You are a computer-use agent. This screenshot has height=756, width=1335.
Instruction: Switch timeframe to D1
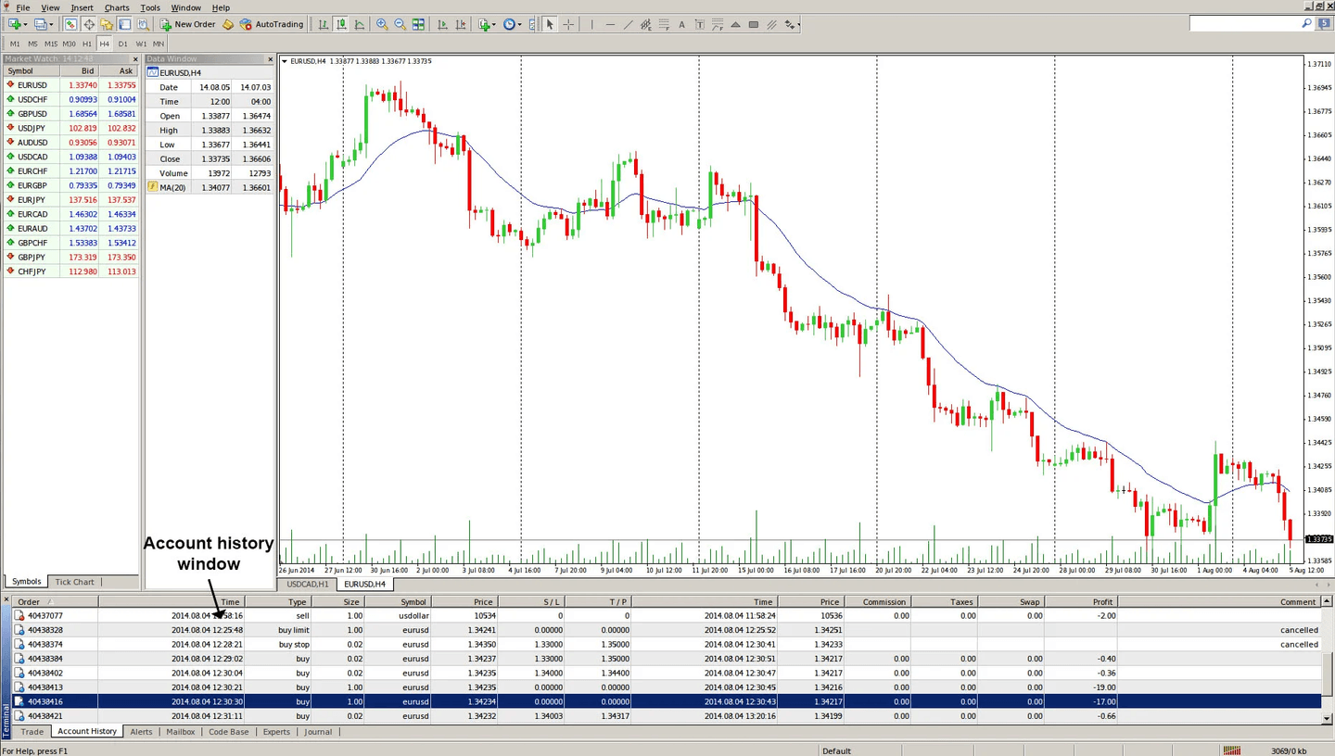point(122,43)
